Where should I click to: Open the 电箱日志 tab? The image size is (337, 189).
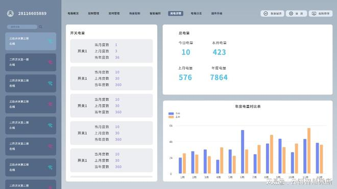tap(196, 14)
